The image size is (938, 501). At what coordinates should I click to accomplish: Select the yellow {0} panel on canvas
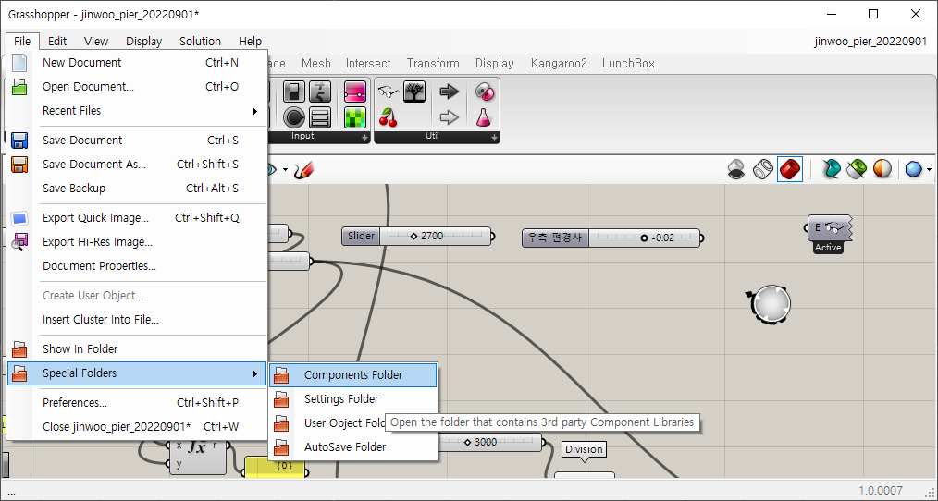point(275,468)
